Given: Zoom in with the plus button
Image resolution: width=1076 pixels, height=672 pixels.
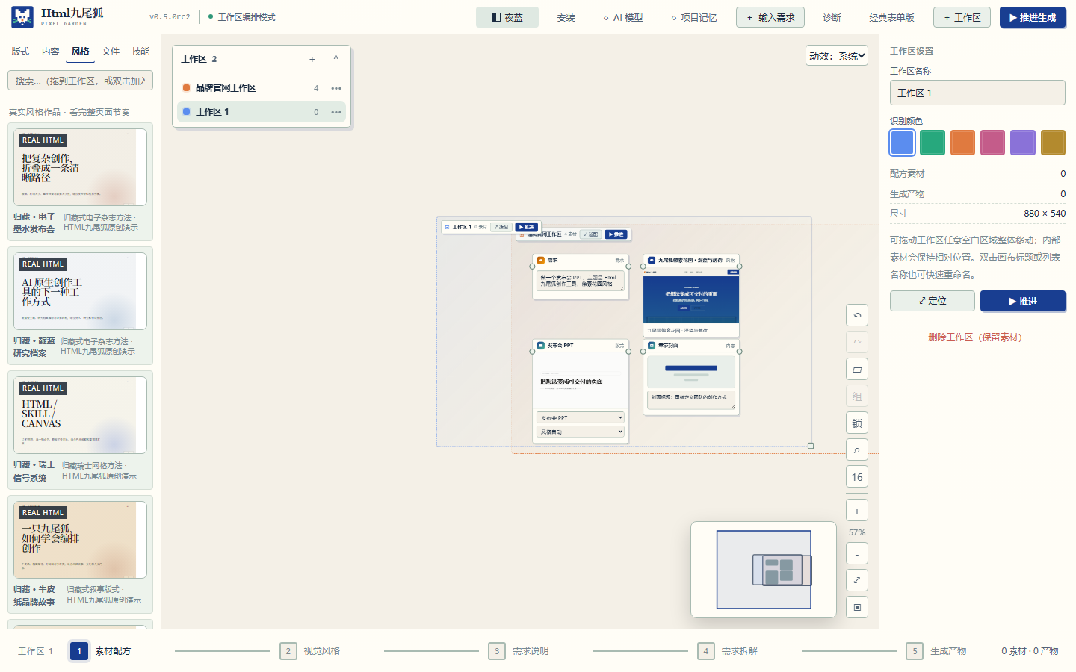Looking at the screenshot, I should pos(857,511).
